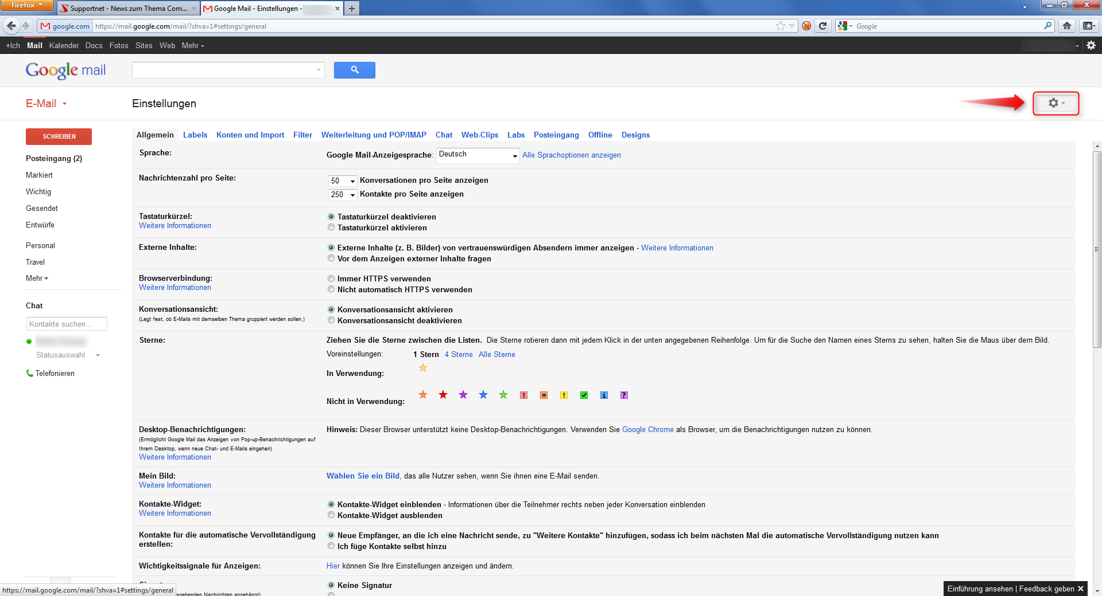Viewport: 1102px width, 596px height.
Task: Open the search options dropdown arrow
Action: pos(319,70)
